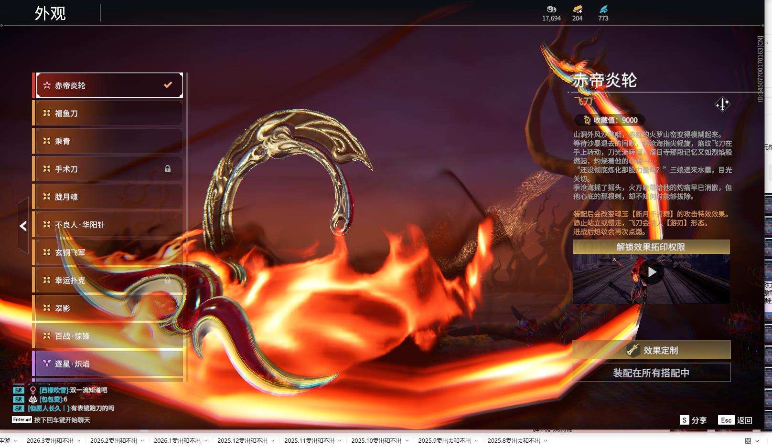Click 分享 share button
The width and height of the screenshot is (772, 448).
point(699,420)
